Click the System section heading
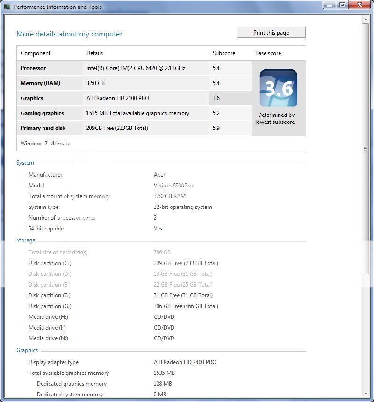This screenshot has height=402, width=374. (x=25, y=163)
